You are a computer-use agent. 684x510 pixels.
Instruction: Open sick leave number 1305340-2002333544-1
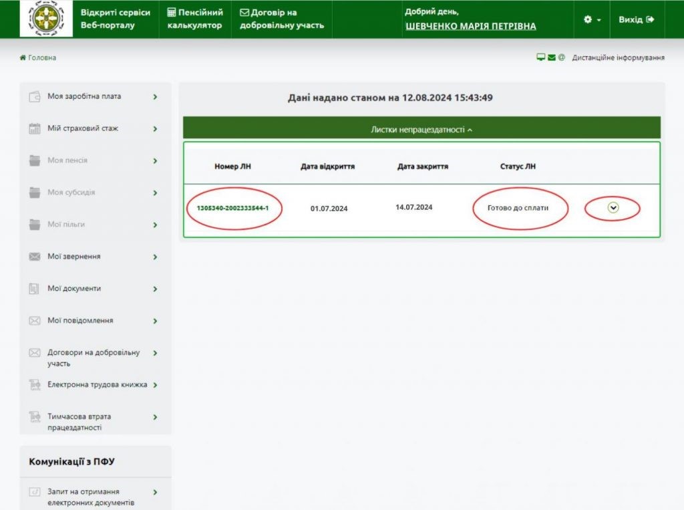pyautogui.click(x=232, y=208)
